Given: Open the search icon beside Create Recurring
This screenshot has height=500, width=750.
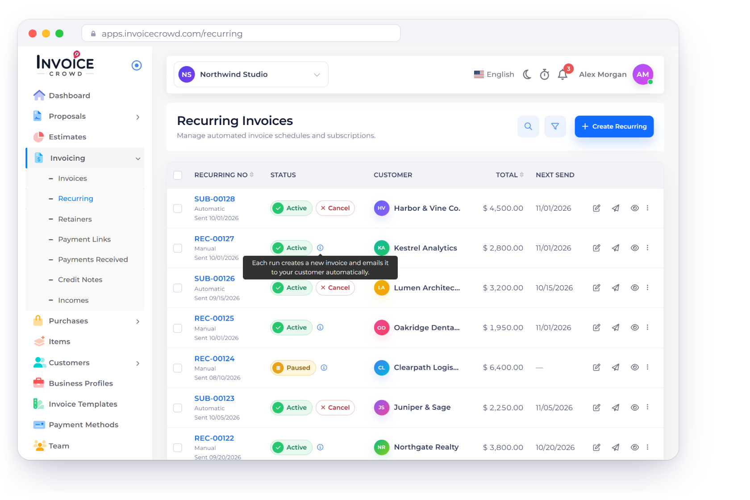Looking at the screenshot, I should point(528,126).
